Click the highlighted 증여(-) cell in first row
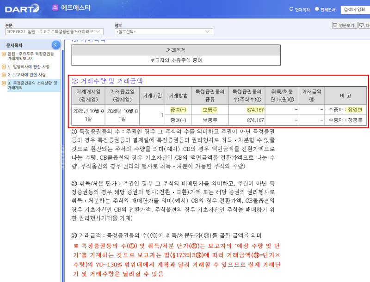The image size is (370, 282). point(178,110)
